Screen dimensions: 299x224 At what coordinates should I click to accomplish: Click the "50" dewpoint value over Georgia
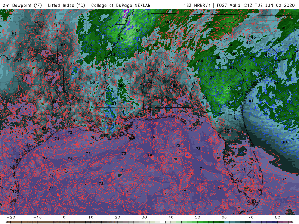pos(229,88)
